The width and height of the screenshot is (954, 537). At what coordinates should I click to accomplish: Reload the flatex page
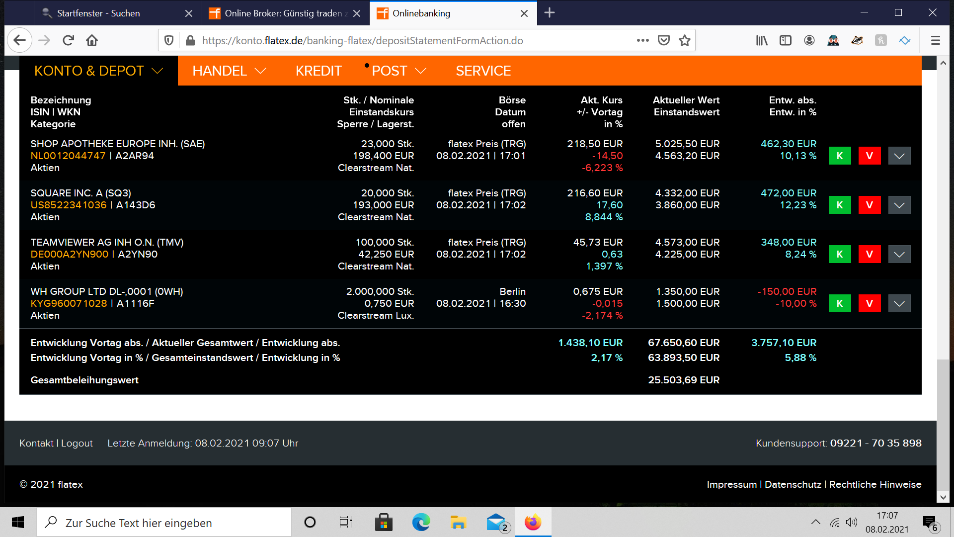68,41
